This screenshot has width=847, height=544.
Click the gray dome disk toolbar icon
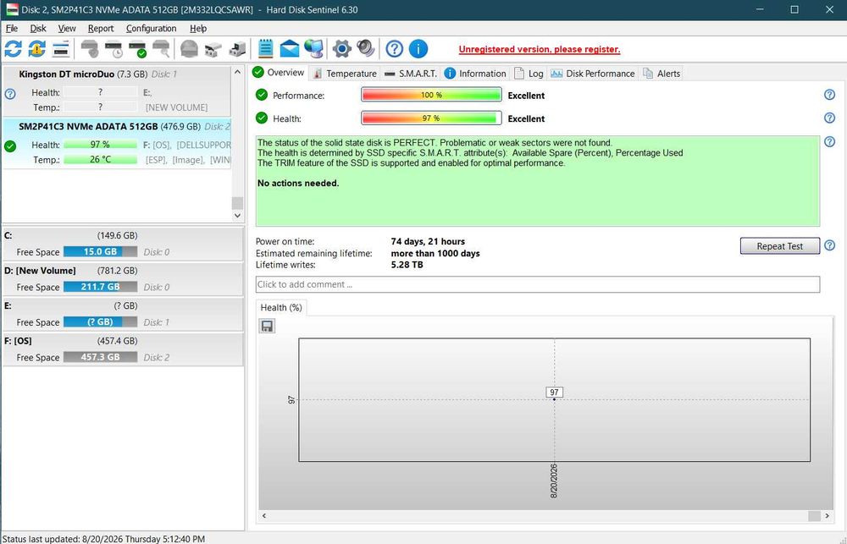(189, 49)
